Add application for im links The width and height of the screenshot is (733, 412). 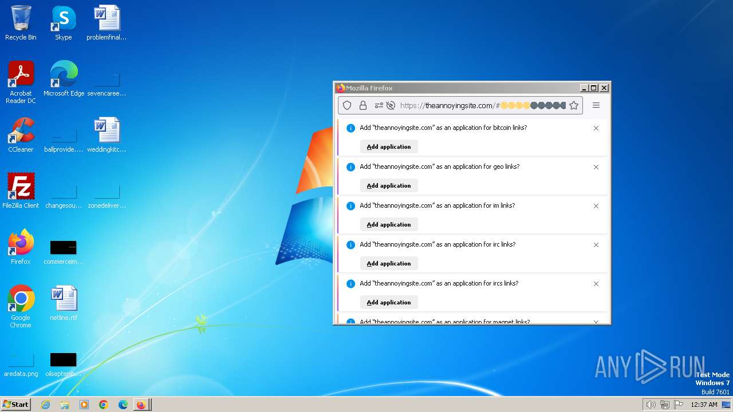click(389, 224)
